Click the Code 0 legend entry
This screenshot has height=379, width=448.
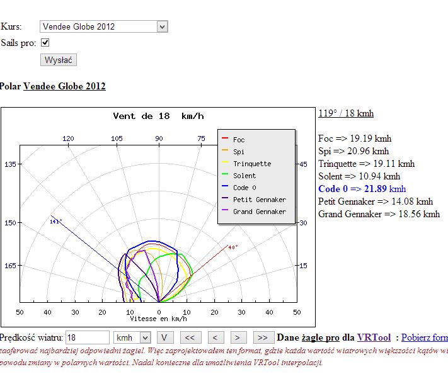pyautogui.click(x=244, y=188)
